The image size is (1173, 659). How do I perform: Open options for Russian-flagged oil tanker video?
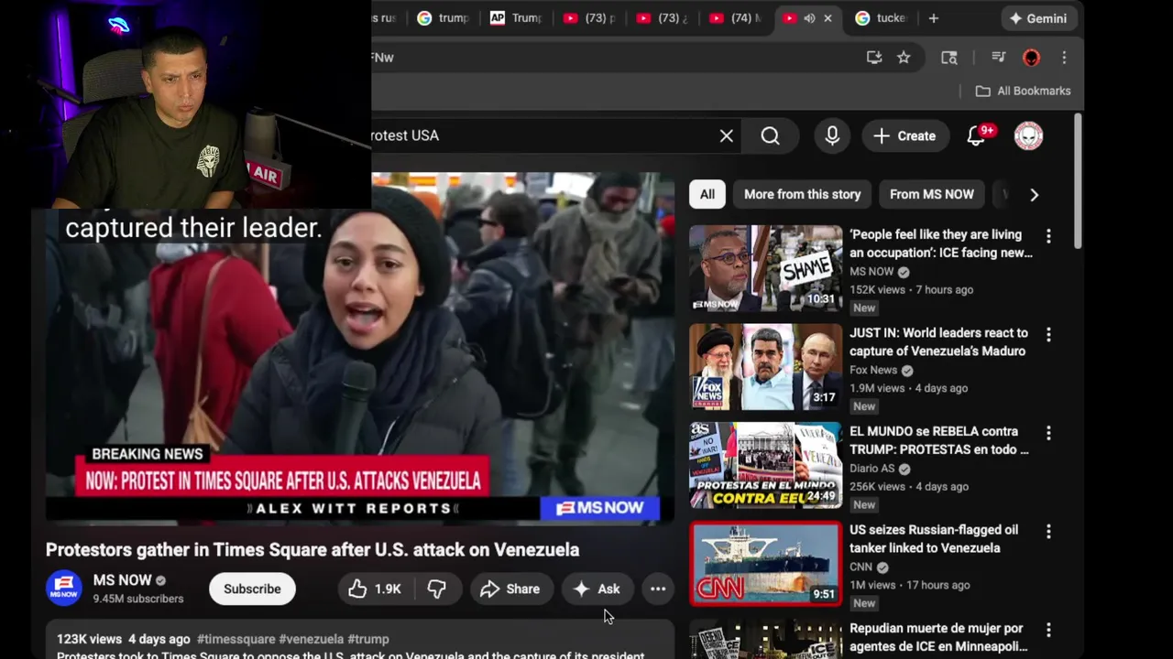(1048, 532)
